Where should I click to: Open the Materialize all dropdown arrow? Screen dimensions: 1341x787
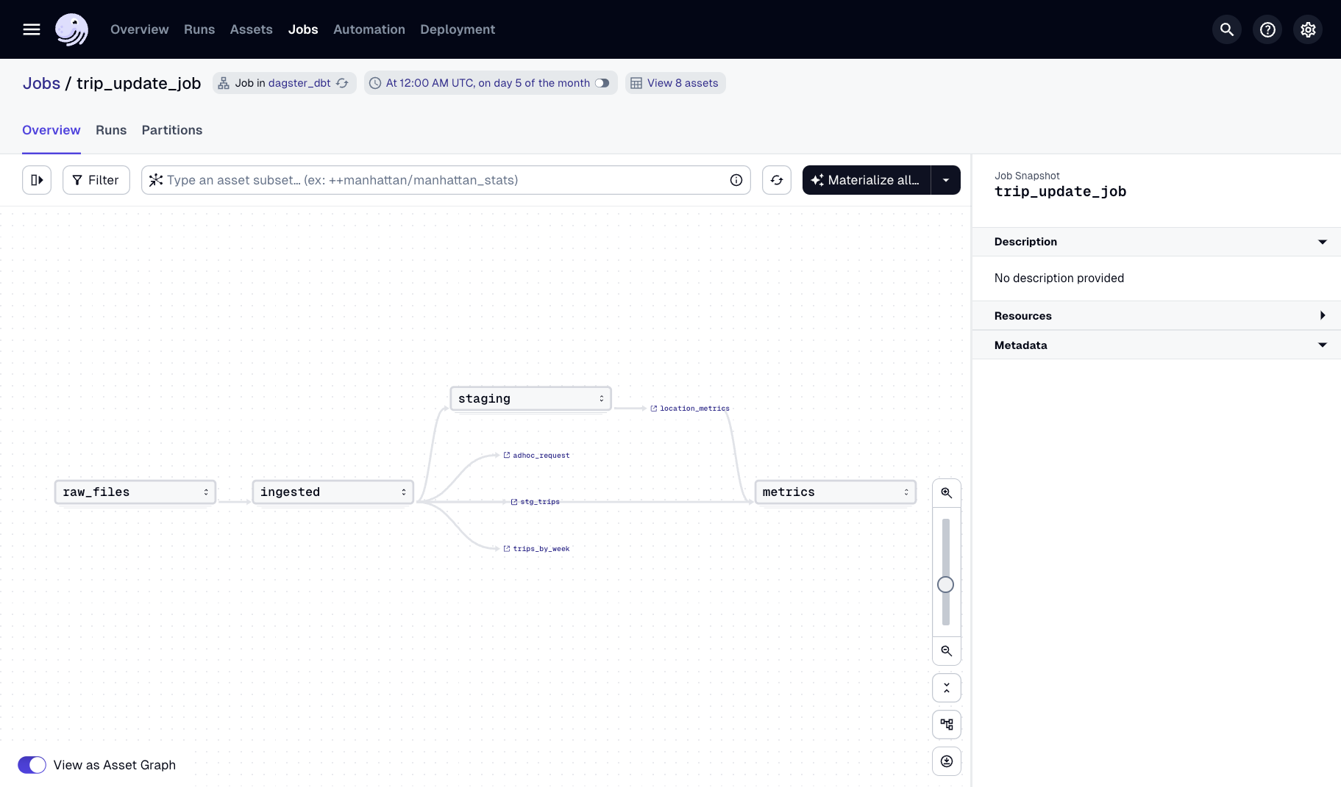[947, 180]
